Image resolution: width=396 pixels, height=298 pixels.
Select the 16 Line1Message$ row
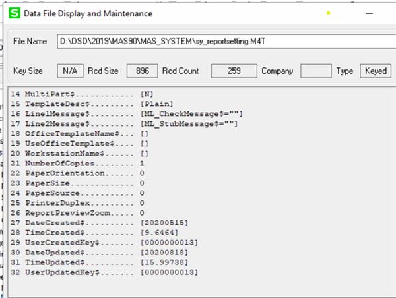[x=127, y=114]
